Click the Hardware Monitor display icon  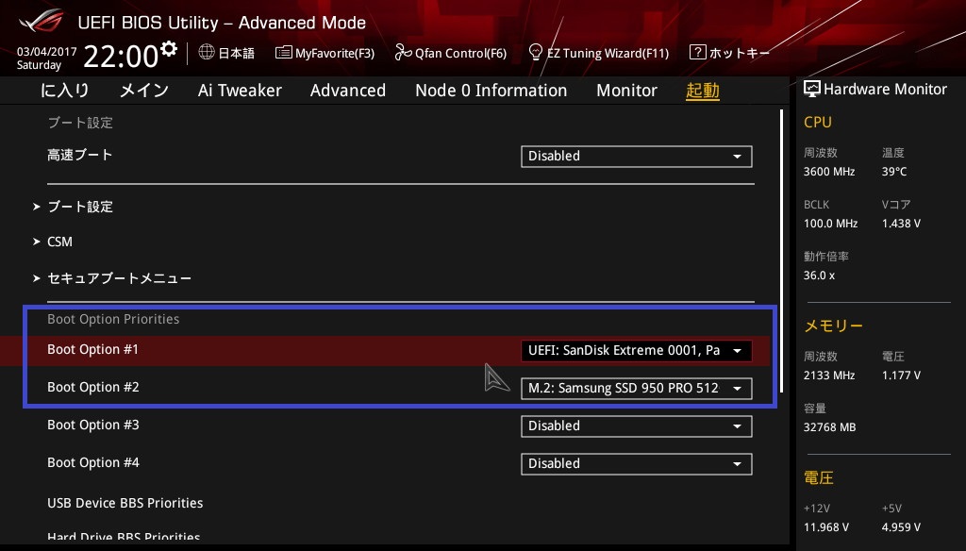click(x=812, y=89)
